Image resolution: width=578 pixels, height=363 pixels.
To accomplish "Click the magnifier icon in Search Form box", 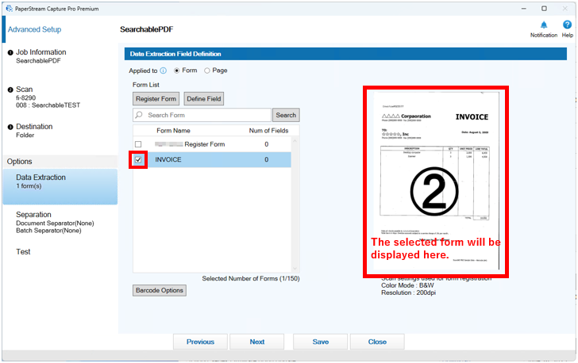I will click(139, 115).
